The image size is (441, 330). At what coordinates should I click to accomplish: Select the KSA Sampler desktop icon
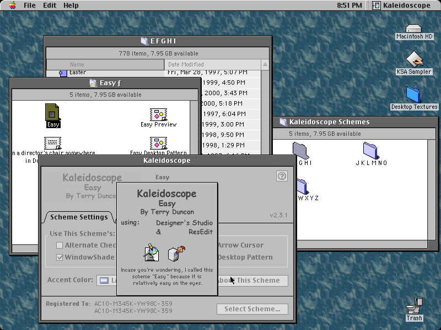414,59
